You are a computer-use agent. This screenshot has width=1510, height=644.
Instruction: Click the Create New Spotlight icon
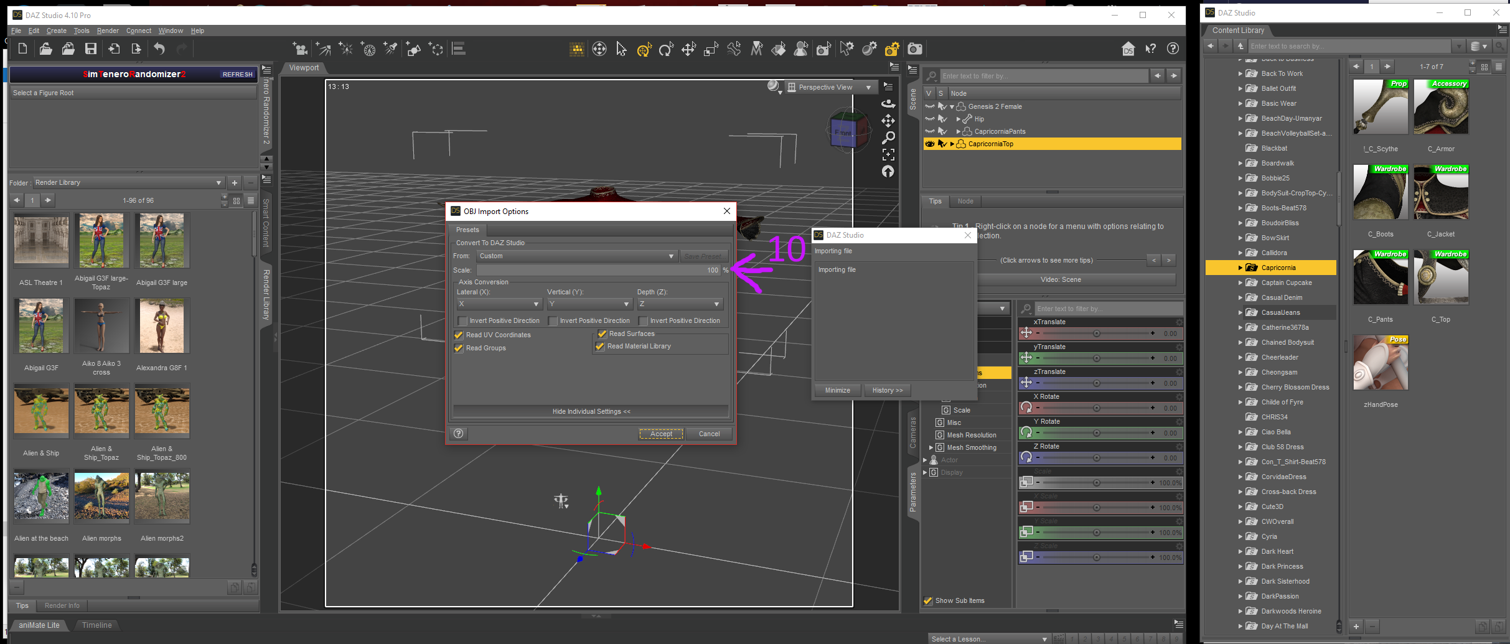[x=391, y=49]
